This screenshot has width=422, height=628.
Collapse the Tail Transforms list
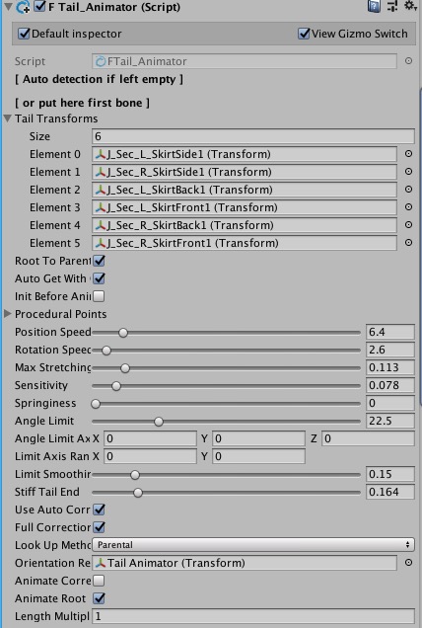(x=8, y=118)
